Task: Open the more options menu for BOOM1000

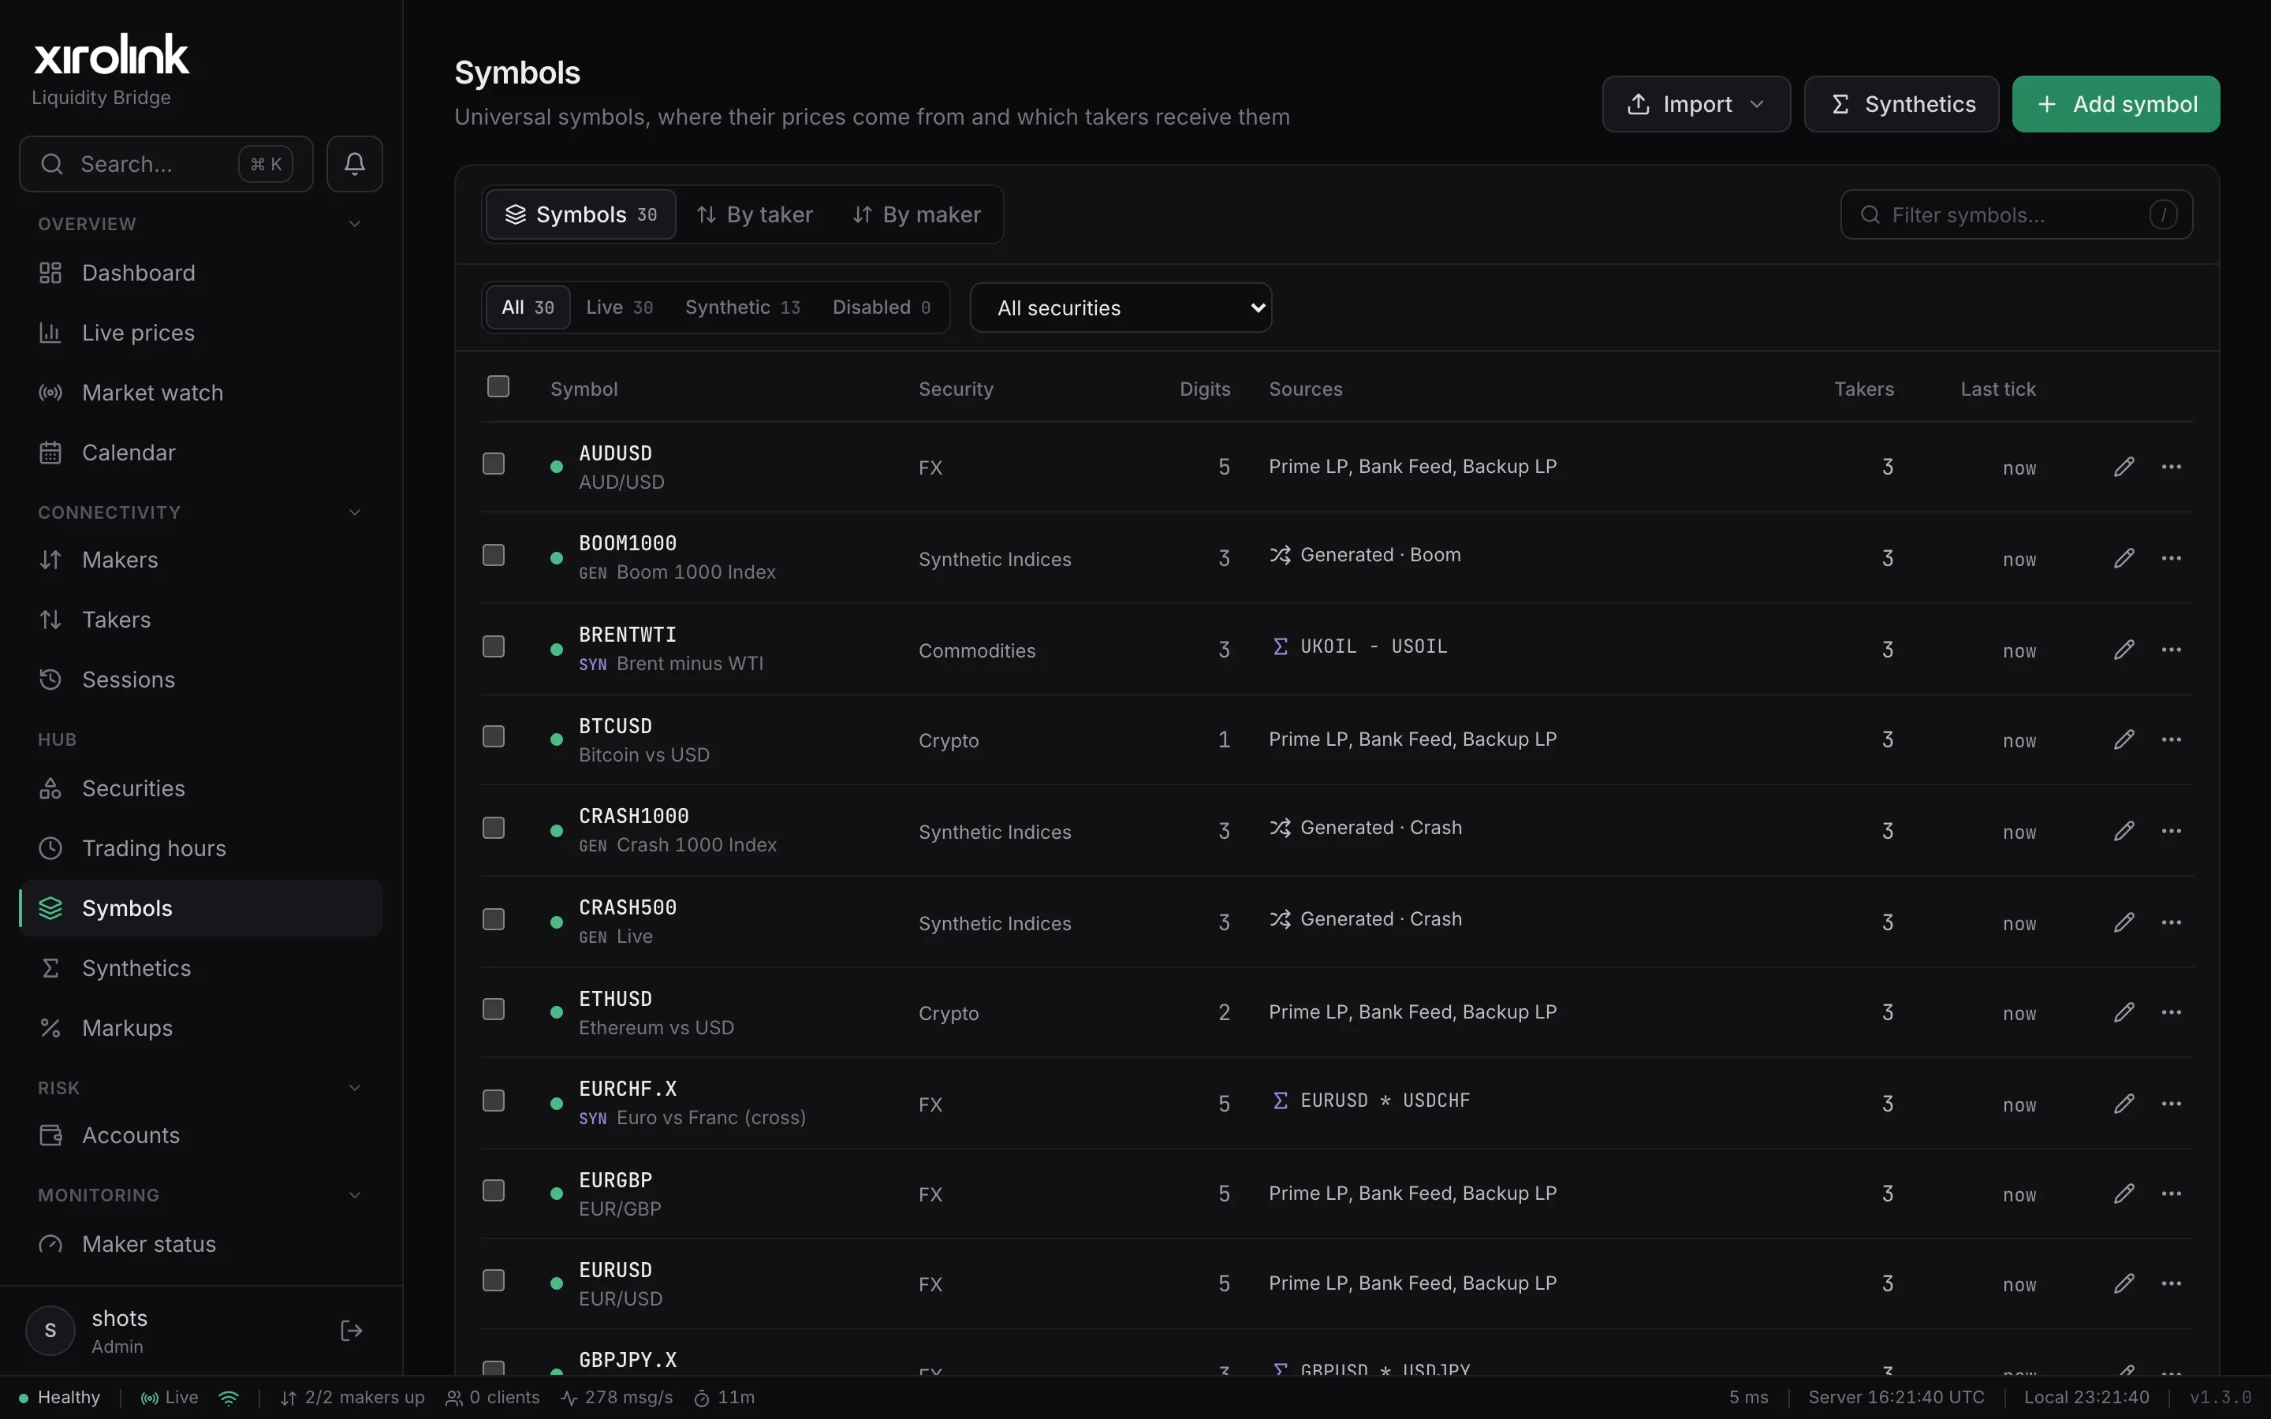Action: tap(2172, 558)
